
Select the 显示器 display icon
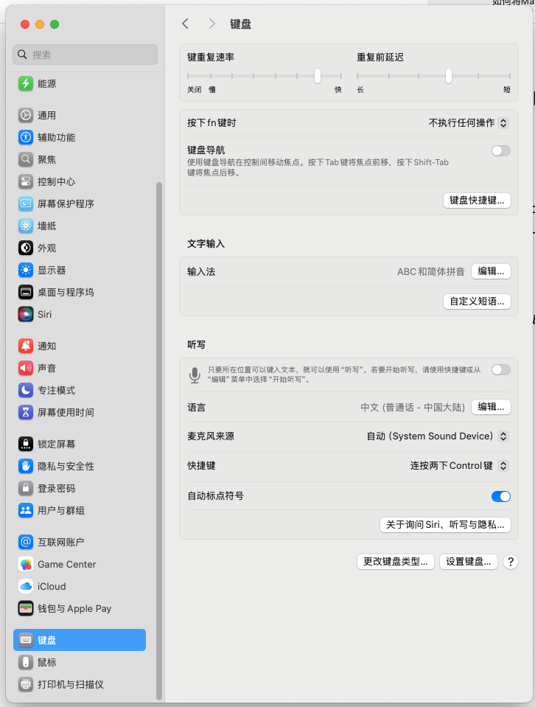click(x=26, y=270)
